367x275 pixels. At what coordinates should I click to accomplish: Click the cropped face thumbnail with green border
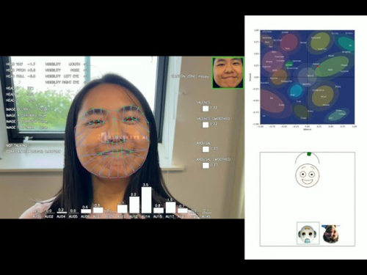[x=228, y=73]
